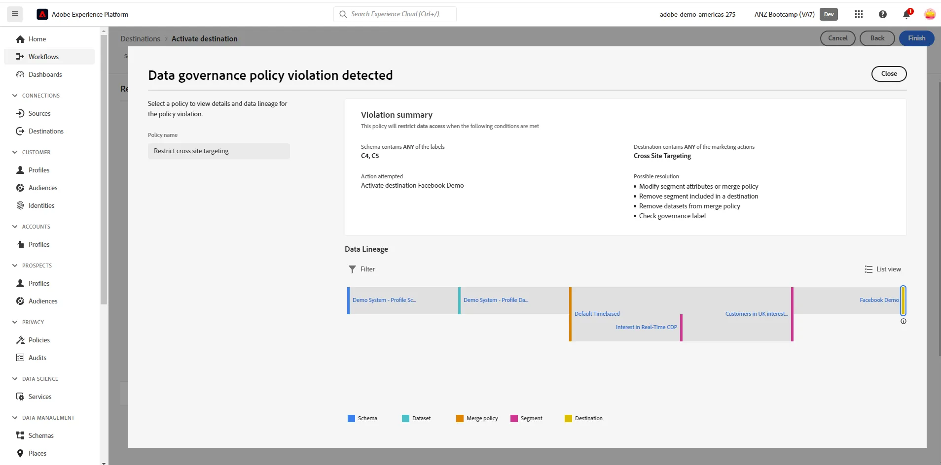This screenshot has height=465, width=941.
Task: Open the app switcher grid
Action: pyautogui.click(x=859, y=14)
